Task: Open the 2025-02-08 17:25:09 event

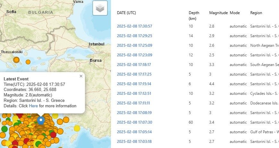Action: click(134, 45)
